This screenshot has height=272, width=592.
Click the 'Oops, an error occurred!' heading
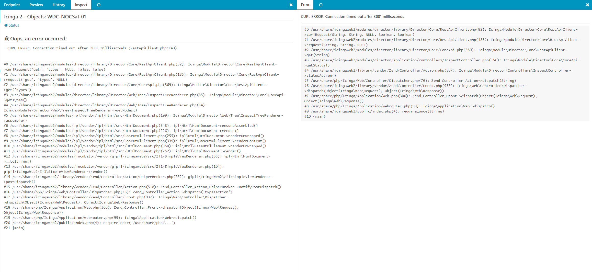[x=38, y=39]
